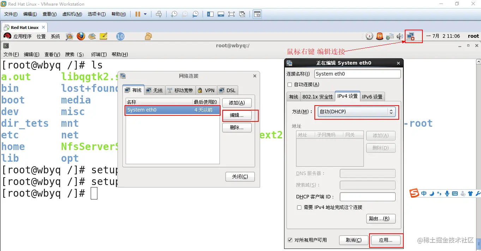The height and width of the screenshot is (251, 481).
Task: Send Ctrl+Alt+Del to the VM
Action: (x=159, y=14)
